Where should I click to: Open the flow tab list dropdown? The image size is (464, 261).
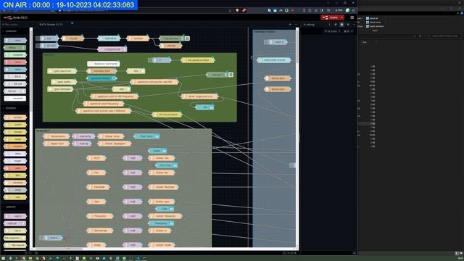point(296,25)
